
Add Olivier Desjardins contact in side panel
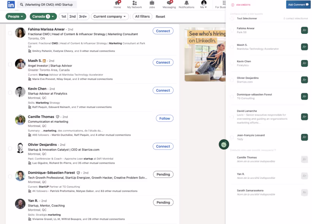click(304, 80)
